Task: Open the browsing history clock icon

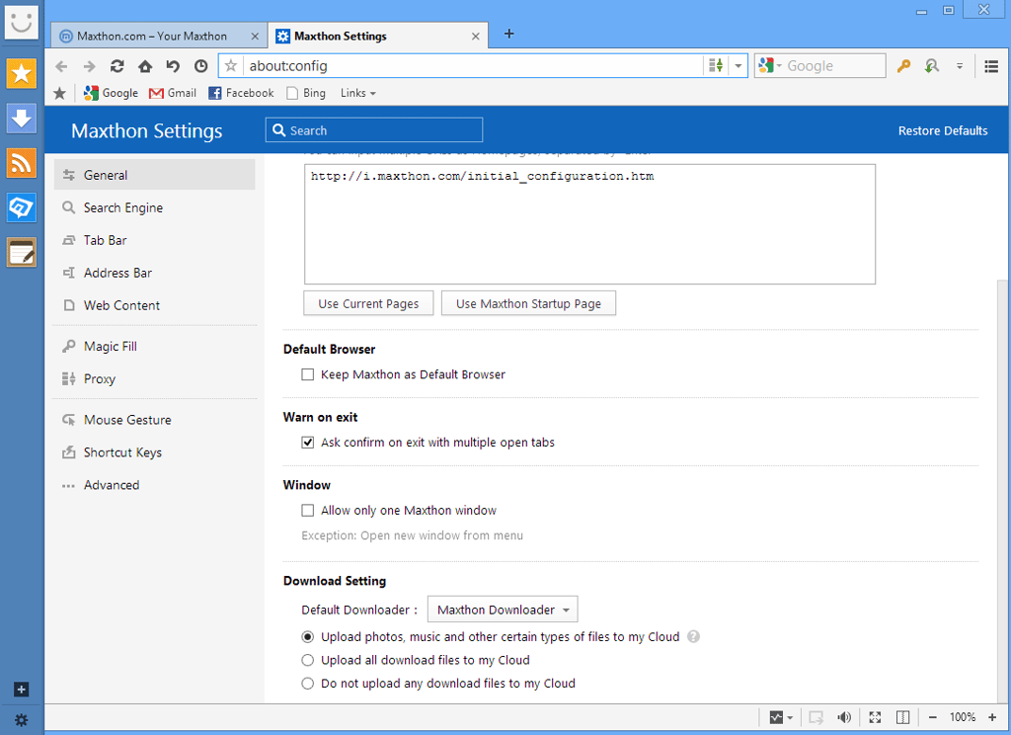Action: pos(201,66)
